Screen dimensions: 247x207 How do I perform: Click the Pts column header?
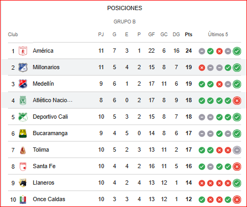188,35
